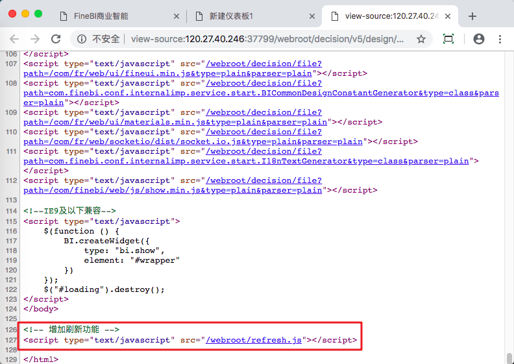Close the view-source tab

tap(448, 16)
